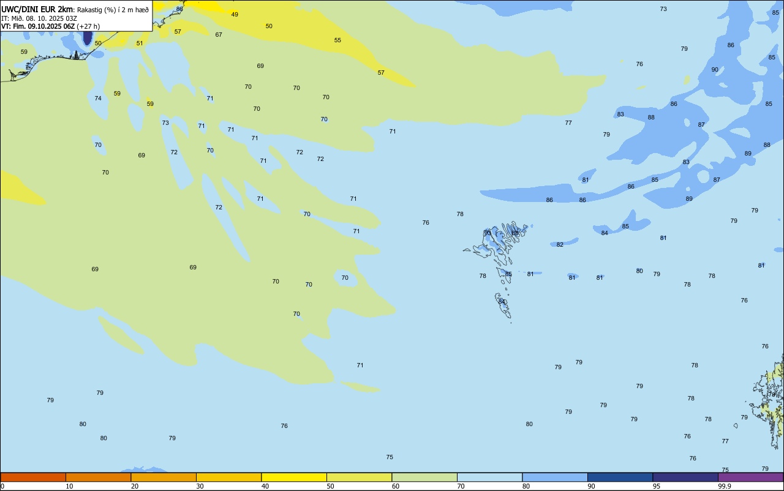Click the 'VT: Fim. 09.10.2025 06Z' valid time

coord(38,26)
